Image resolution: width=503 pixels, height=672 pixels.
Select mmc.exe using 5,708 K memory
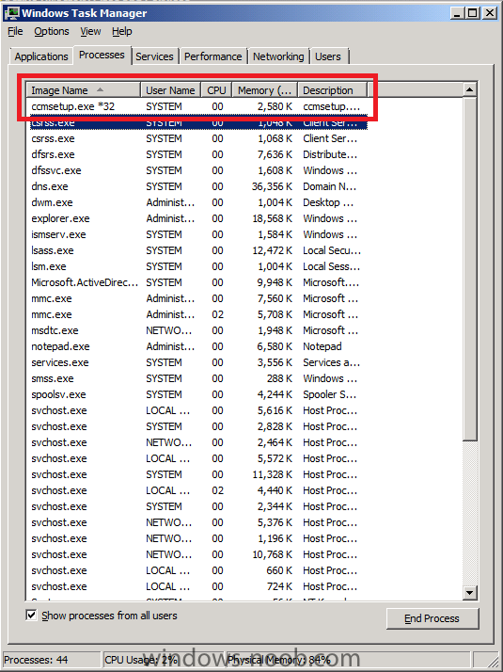196,314
